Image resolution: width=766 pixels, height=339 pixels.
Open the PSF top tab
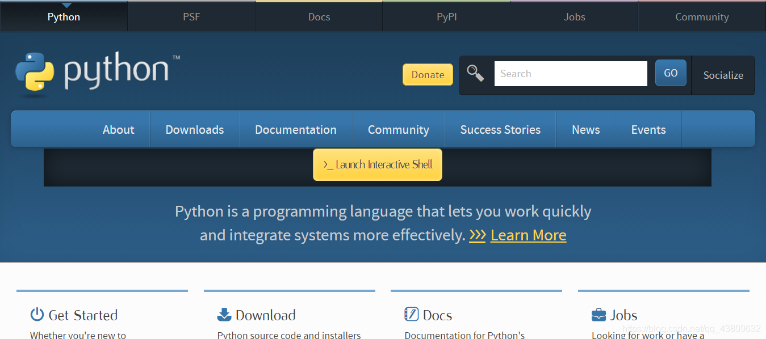coord(191,17)
